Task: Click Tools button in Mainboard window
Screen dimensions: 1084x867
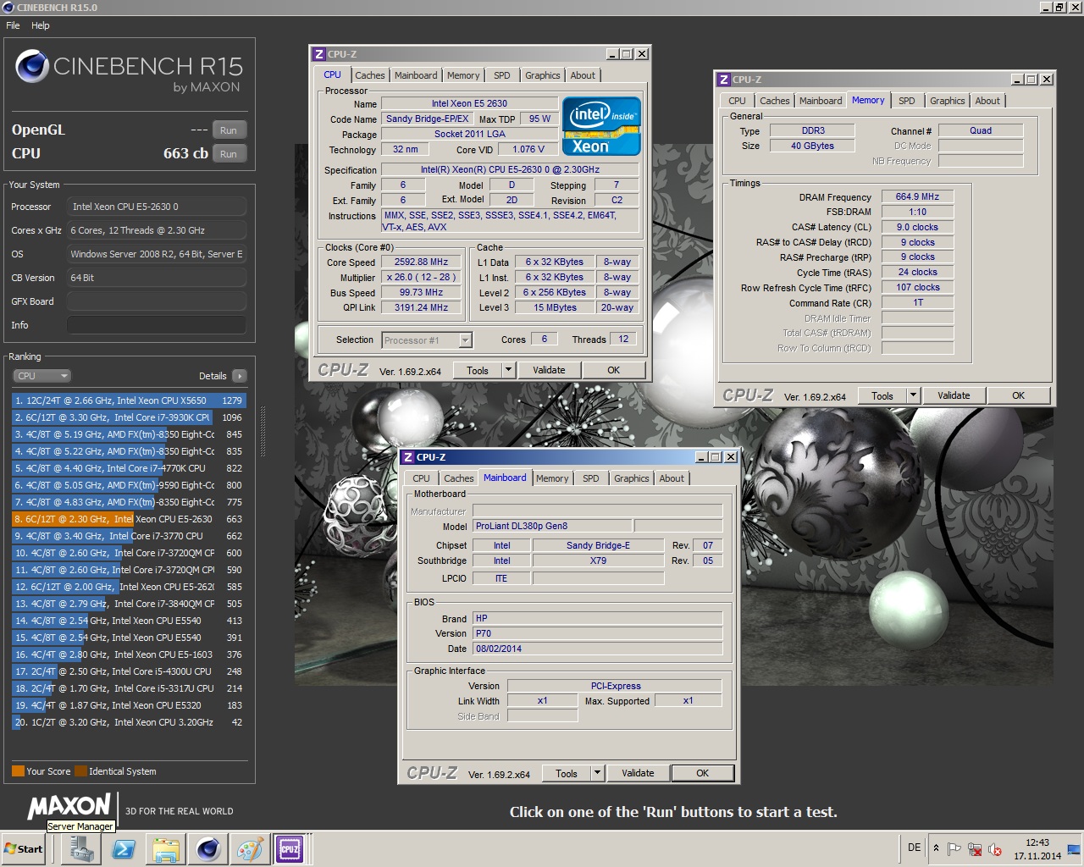Action: pyautogui.click(x=567, y=773)
